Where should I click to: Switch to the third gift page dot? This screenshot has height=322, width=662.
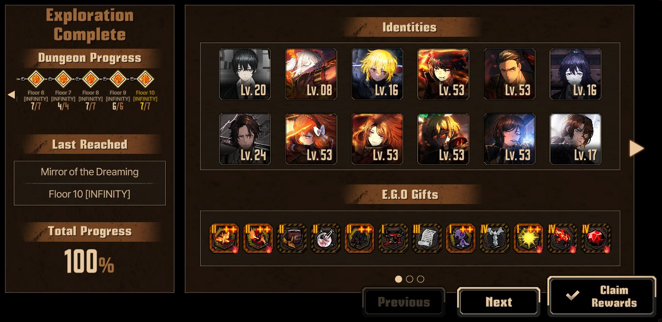[x=420, y=279]
